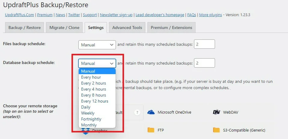Choose the Monthly schedule option
Screen dimensions: 288x139
97,125
